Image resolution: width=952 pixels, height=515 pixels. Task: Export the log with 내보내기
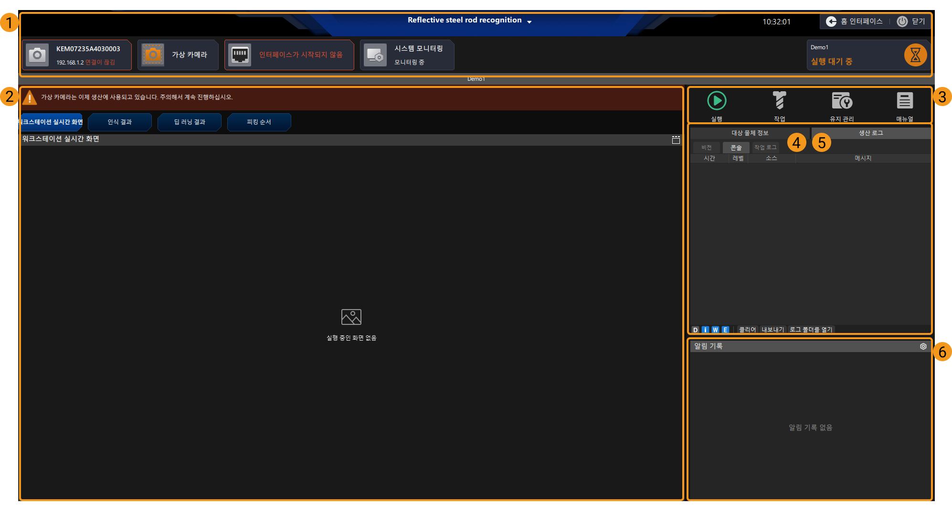(773, 330)
